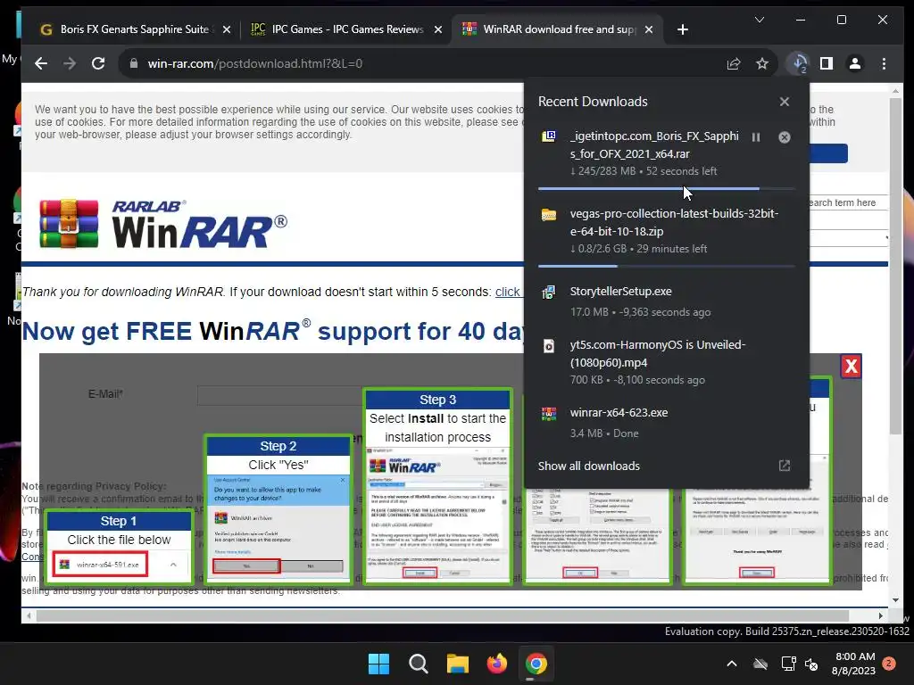Launch Firefox from the taskbar
Image resolution: width=914 pixels, height=685 pixels.
click(x=496, y=664)
